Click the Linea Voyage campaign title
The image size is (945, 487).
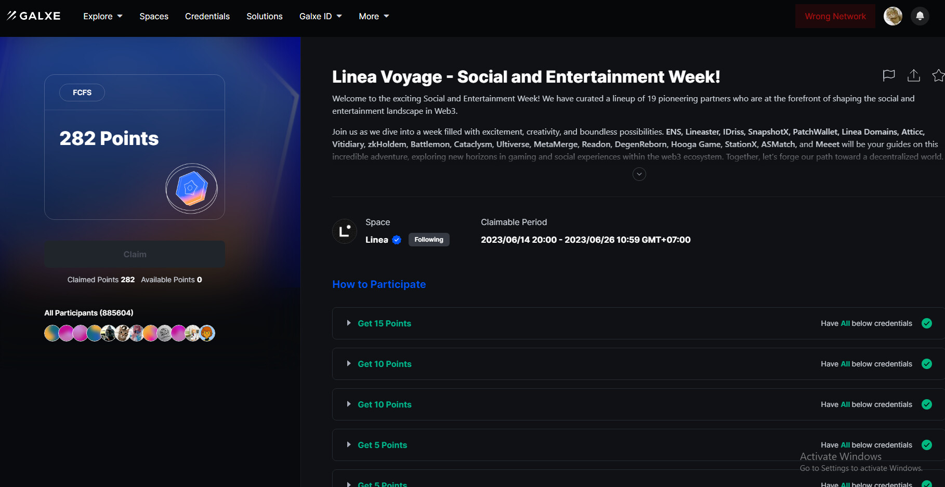pos(526,77)
